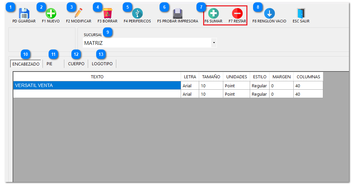The image size is (352, 185).
Task: Create a new record with F1 Nuevo
Action: (x=51, y=14)
